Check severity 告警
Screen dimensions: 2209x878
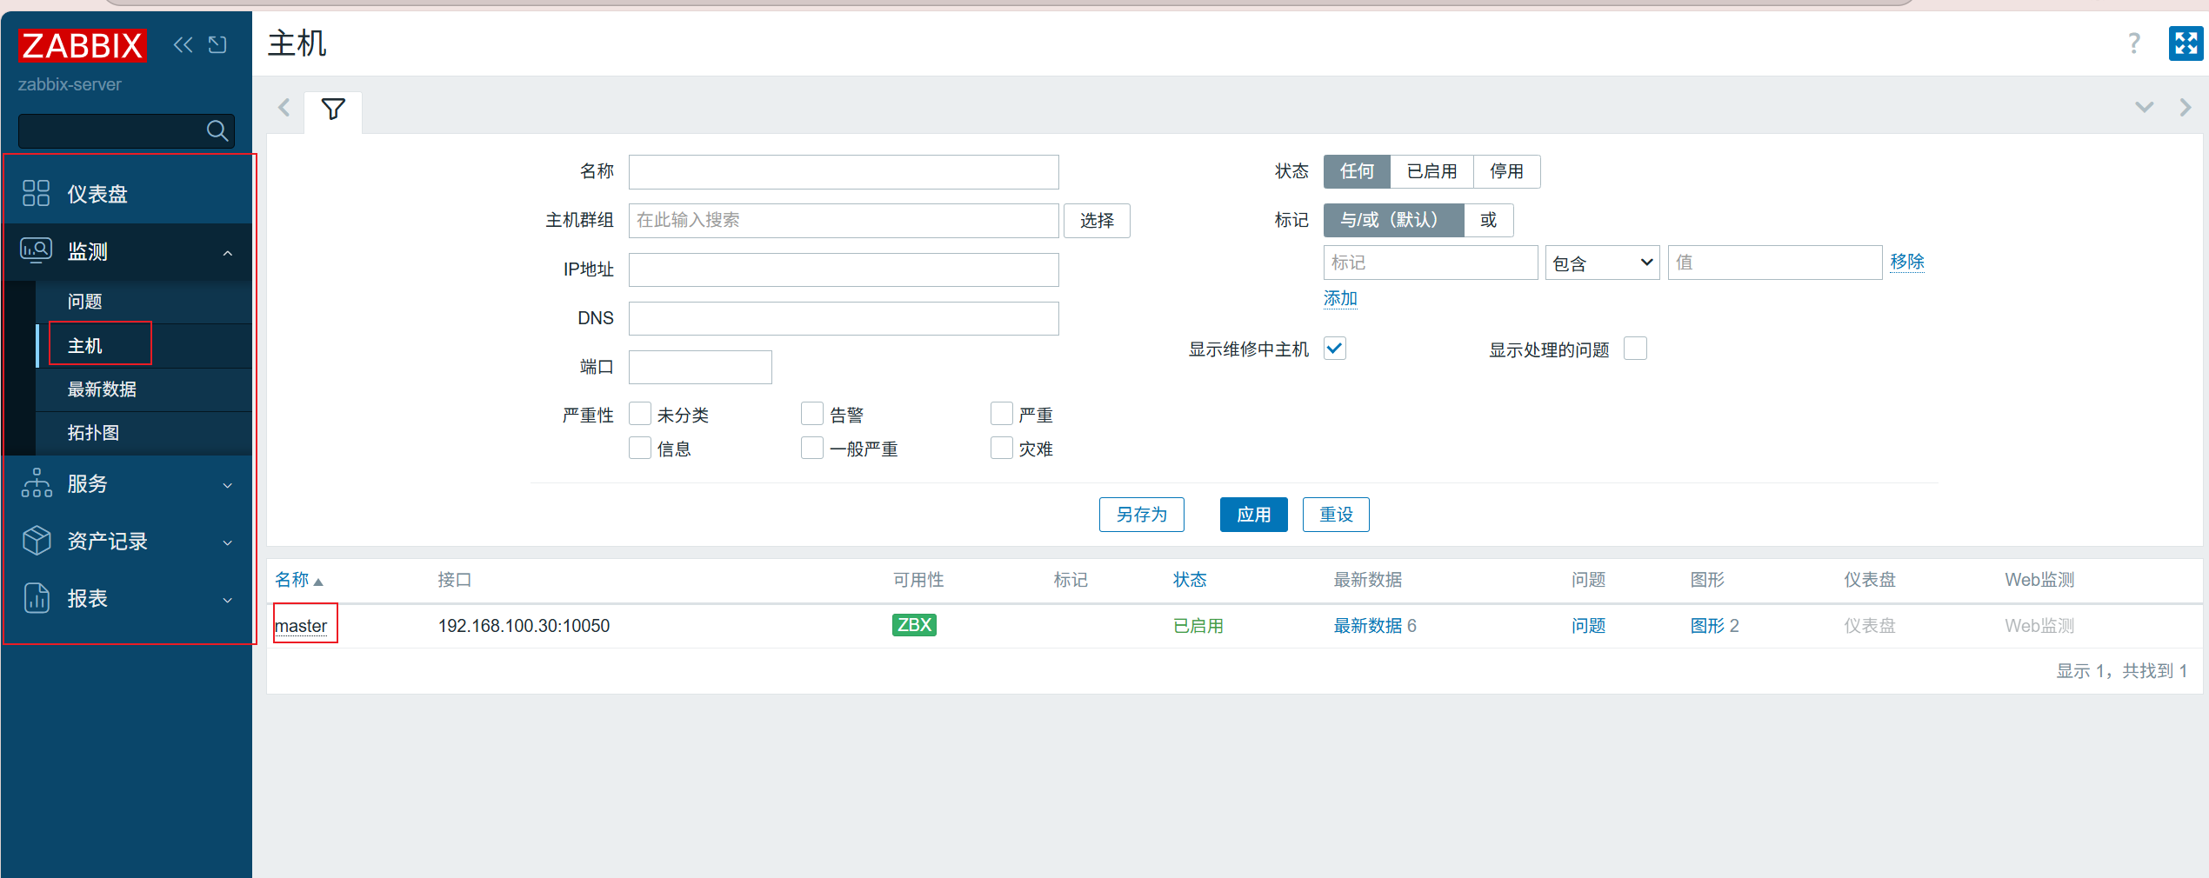[x=812, y=414]
